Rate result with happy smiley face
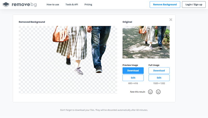This screenshot has height=118, width=208. [x=150, y=92]
